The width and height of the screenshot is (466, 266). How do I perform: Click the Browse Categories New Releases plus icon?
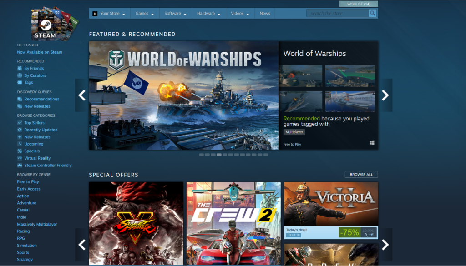pos(20,137)
